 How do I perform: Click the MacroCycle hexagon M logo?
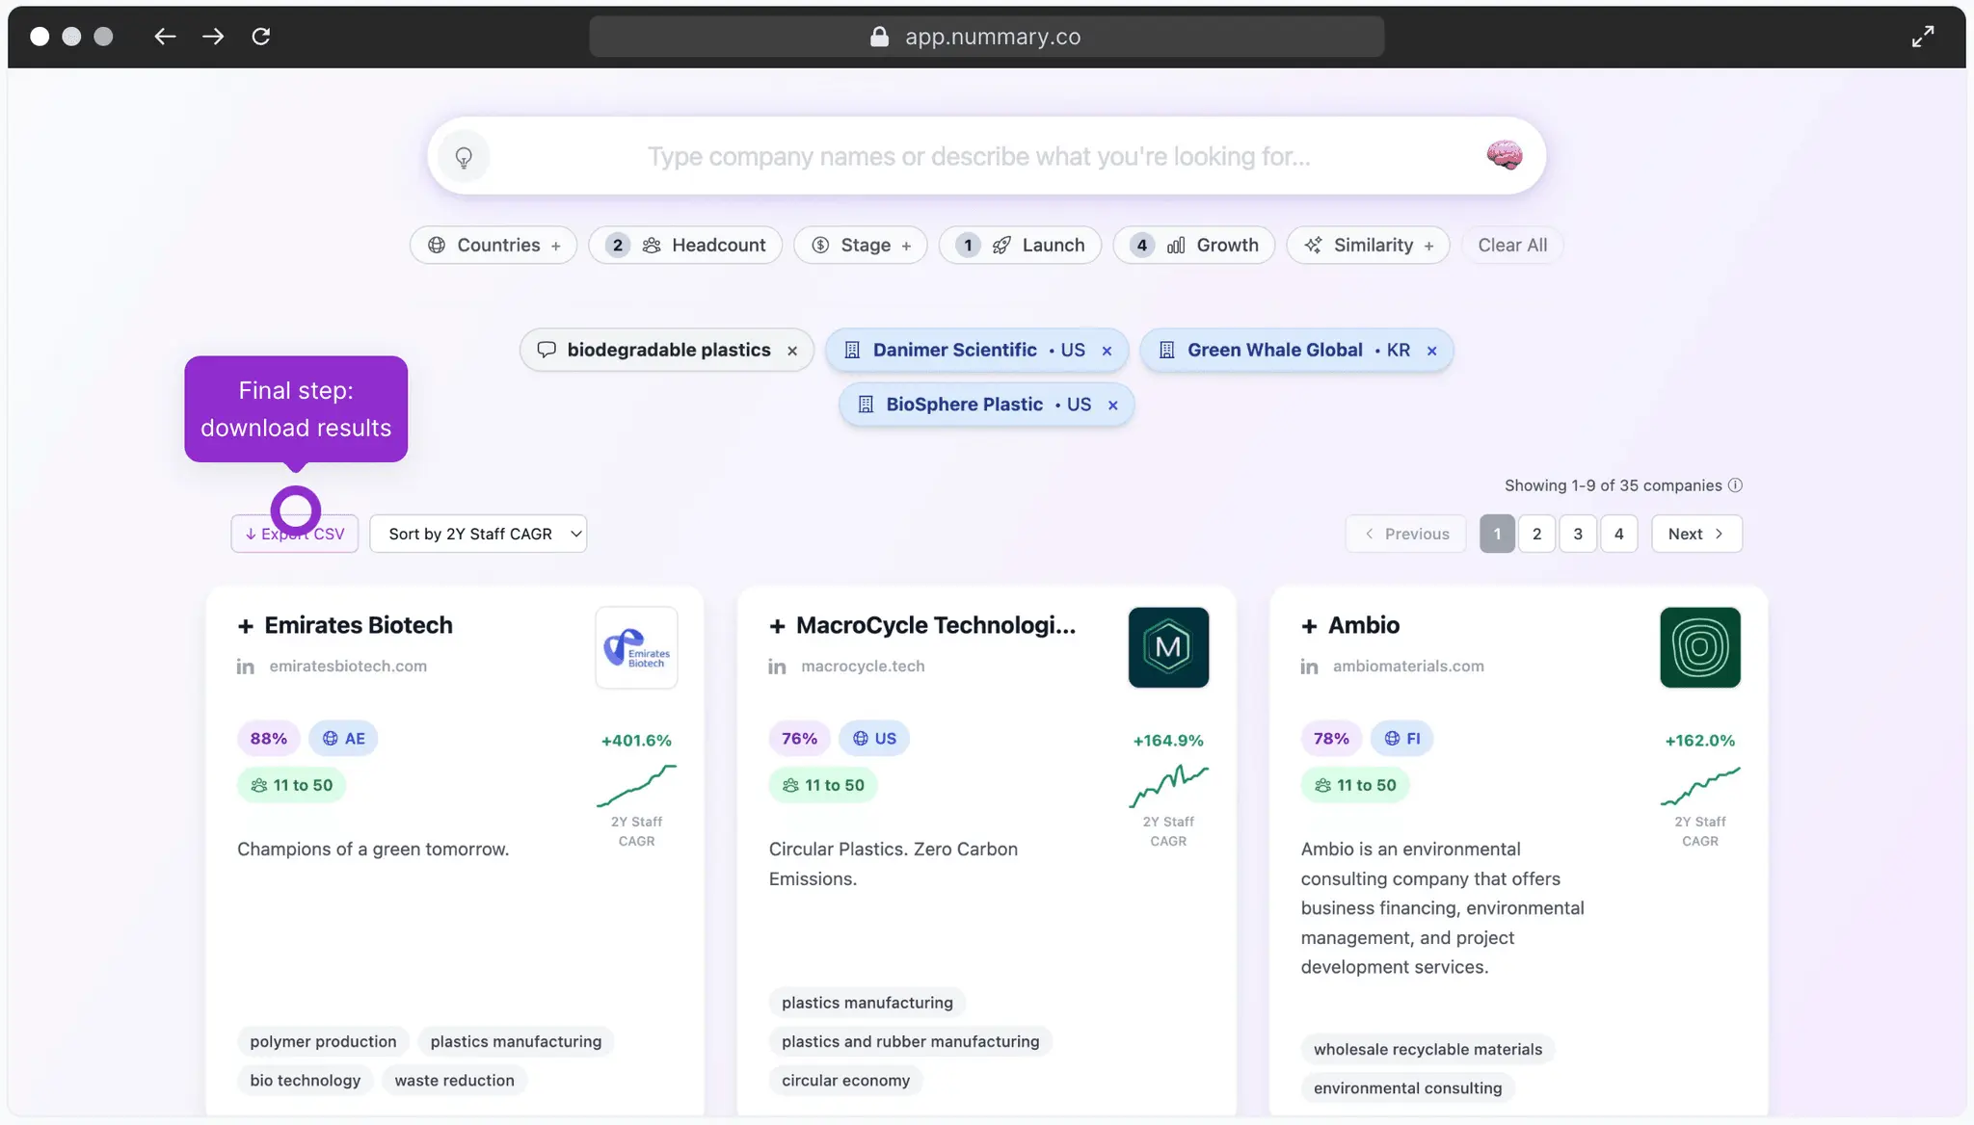coord(1168,647)
